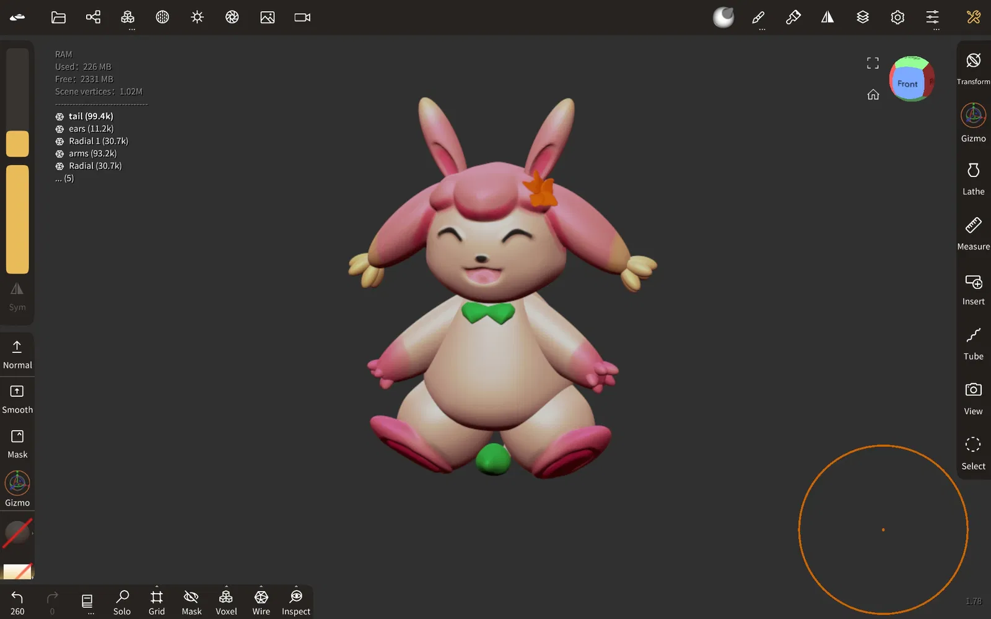Select the Lathe tool

[x=974, y=178]
